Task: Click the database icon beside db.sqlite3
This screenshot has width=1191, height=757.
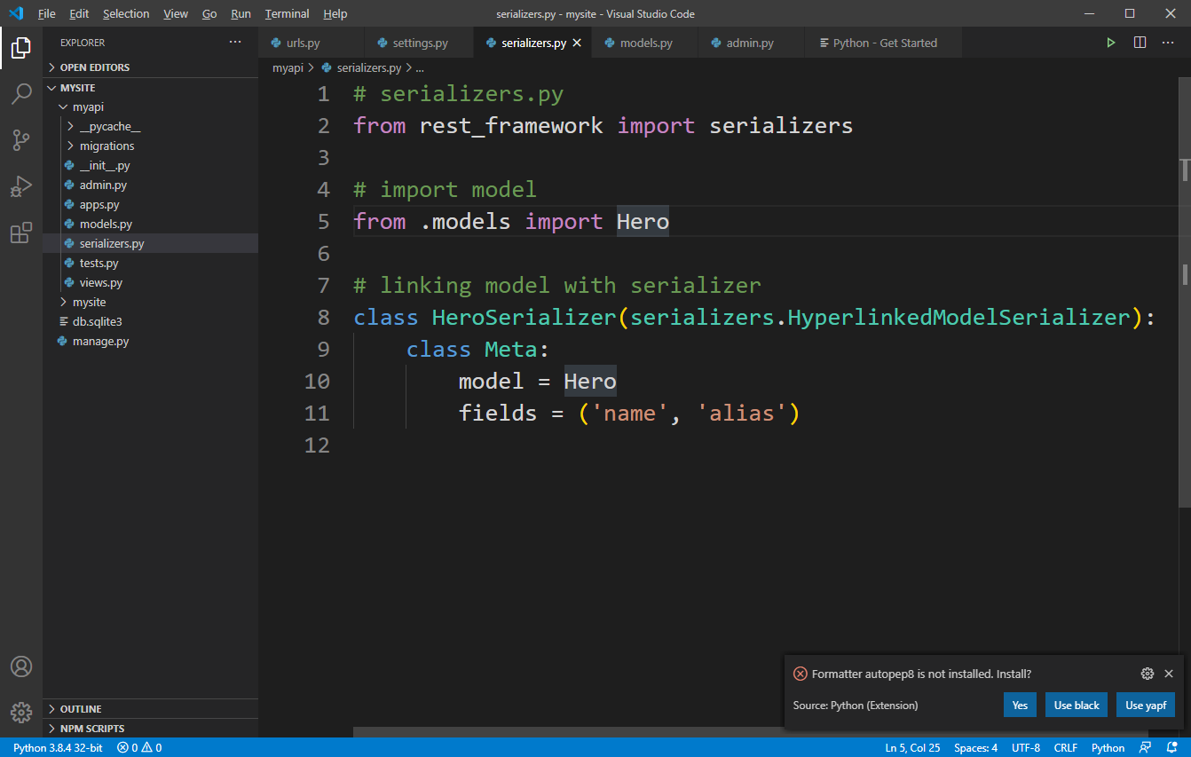Action: [63, 321]
